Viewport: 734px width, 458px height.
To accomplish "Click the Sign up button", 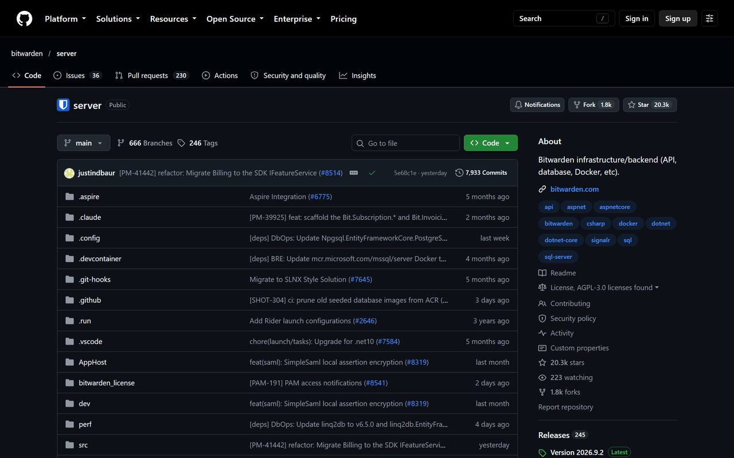I will [x=678, y=19].
